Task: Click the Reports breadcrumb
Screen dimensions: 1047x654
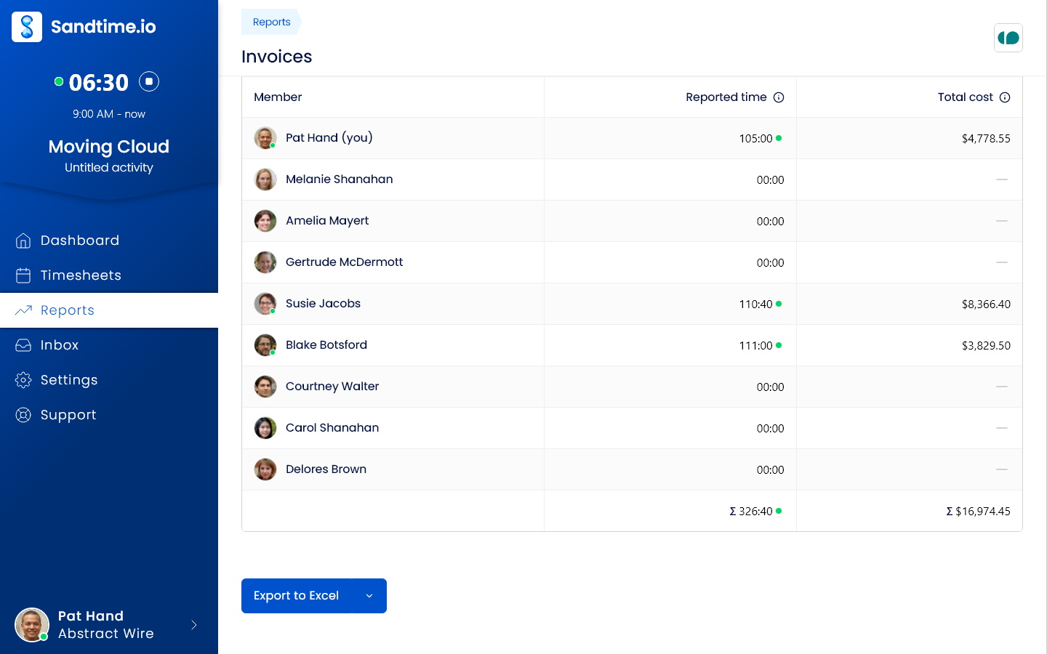Action: 271,22
